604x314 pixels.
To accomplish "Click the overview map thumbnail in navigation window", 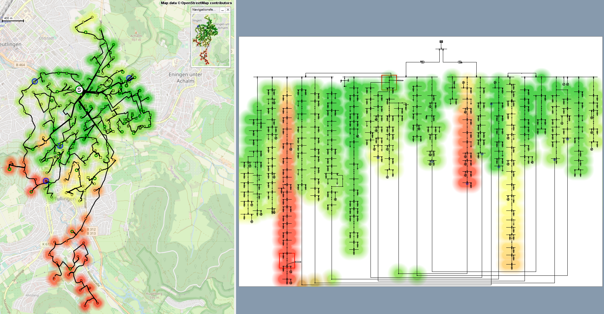I will [211, 40].
